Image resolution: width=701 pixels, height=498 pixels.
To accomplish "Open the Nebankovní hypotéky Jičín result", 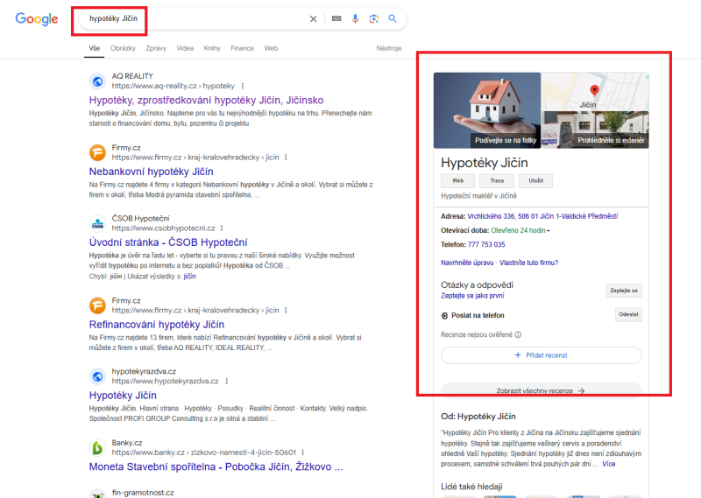I will point(151,172).
